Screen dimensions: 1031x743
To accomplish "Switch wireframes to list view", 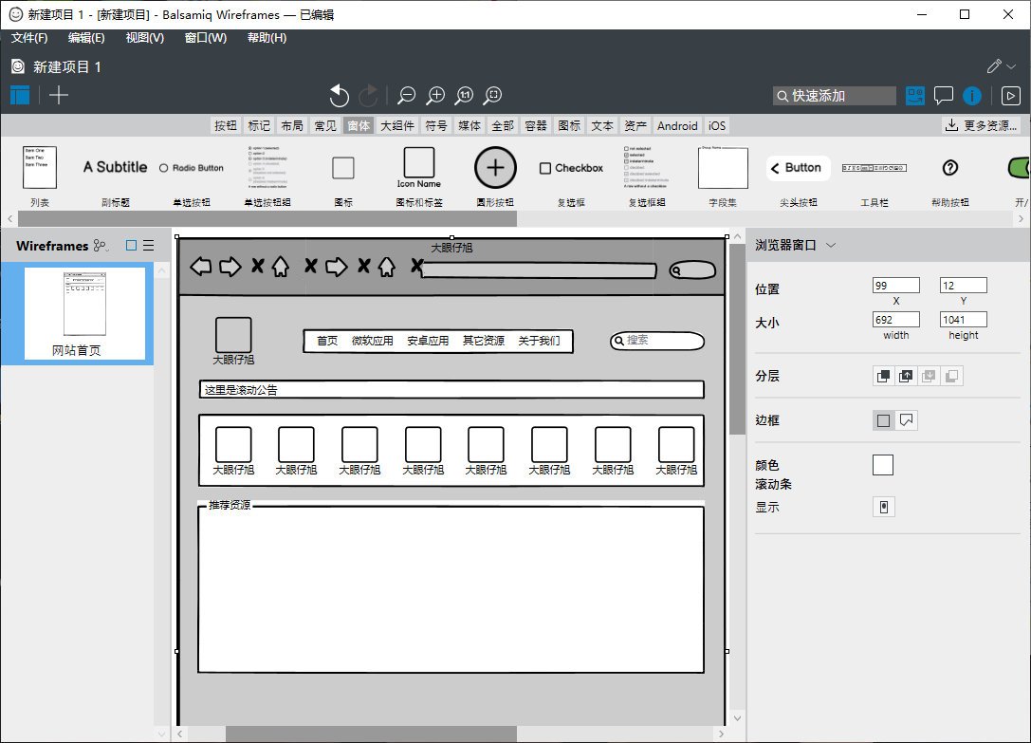I will point(149,246).
